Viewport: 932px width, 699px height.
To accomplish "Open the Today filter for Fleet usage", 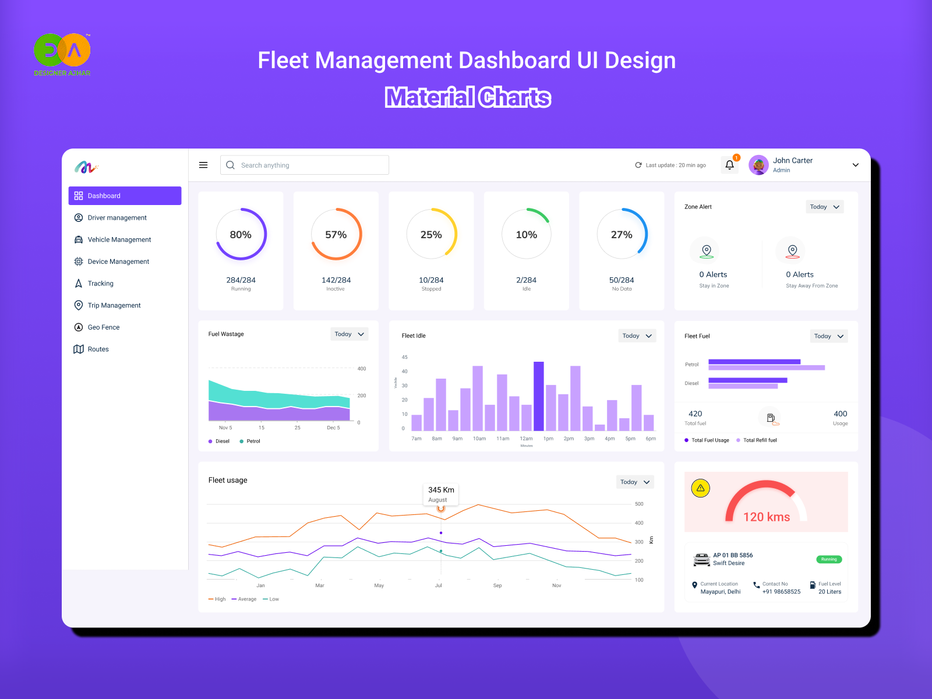I will pyautogui.click(x=634, y=482).
